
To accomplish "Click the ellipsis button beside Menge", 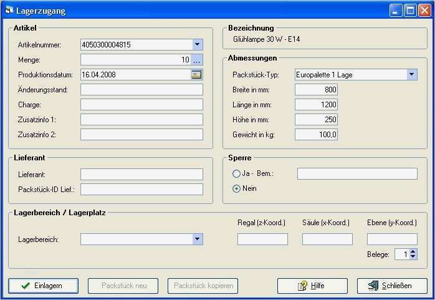I will pos(197,60).
